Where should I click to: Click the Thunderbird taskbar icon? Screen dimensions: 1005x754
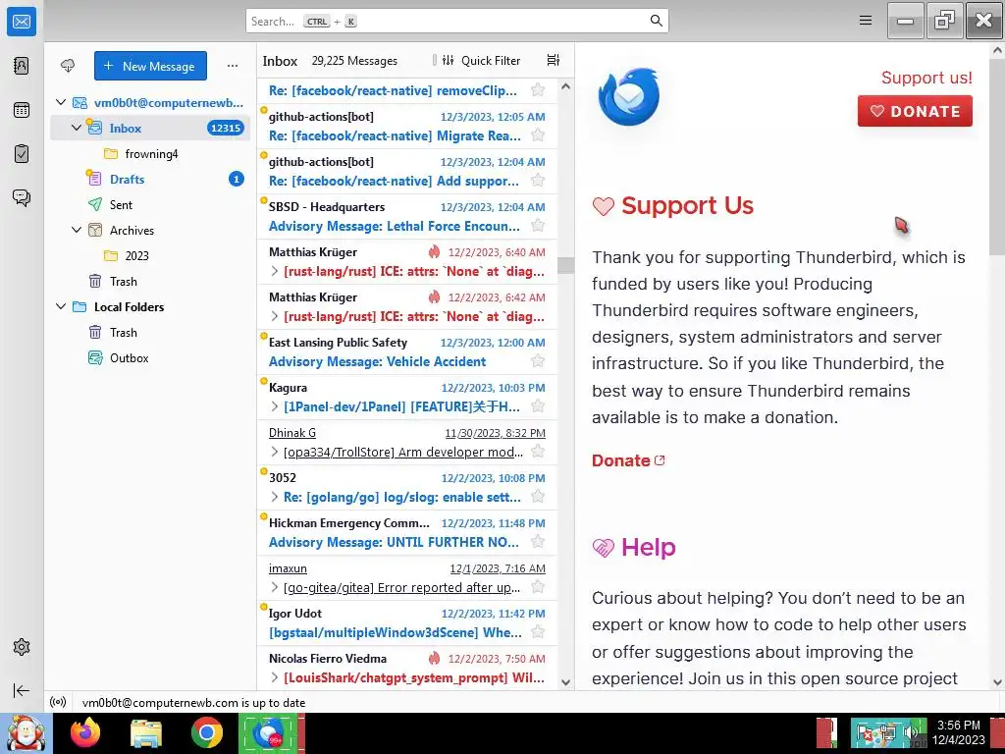click(x=269, y=732)
